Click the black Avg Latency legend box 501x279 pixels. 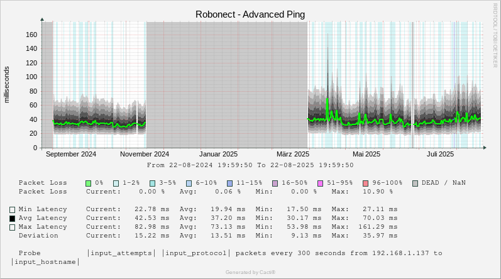[12, 219]
